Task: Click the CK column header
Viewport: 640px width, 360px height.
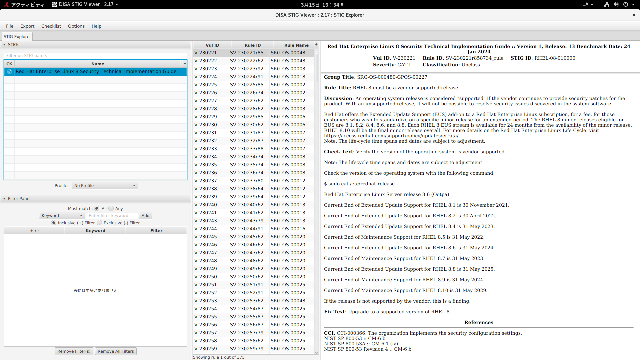Action: pos(9,64)
